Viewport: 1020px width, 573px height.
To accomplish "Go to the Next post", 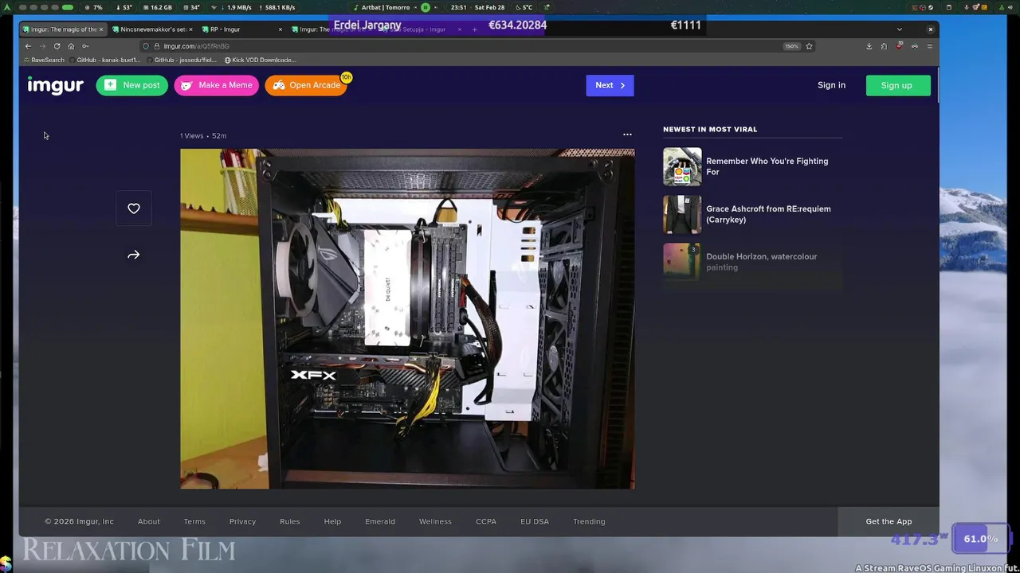I will click(x=610, y=85).
